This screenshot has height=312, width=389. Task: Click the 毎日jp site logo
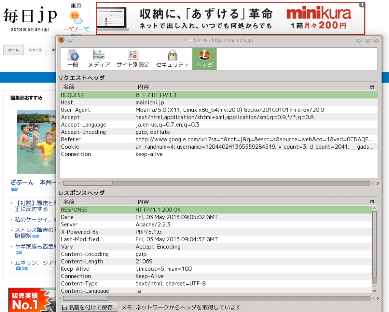coord(30,15)
